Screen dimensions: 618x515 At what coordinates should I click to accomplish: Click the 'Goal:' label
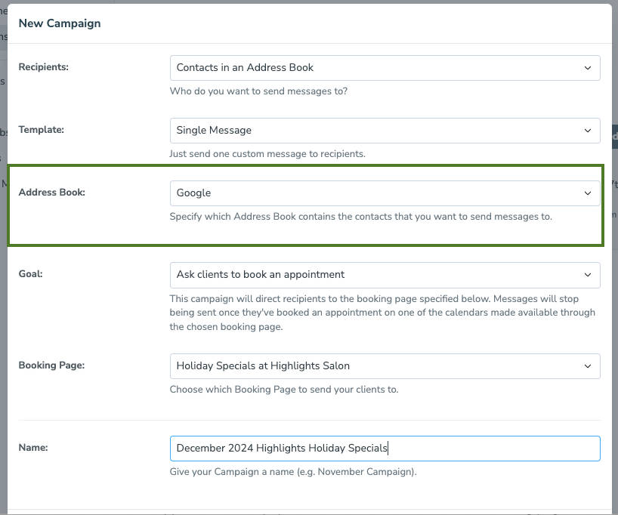coord(30,274)
